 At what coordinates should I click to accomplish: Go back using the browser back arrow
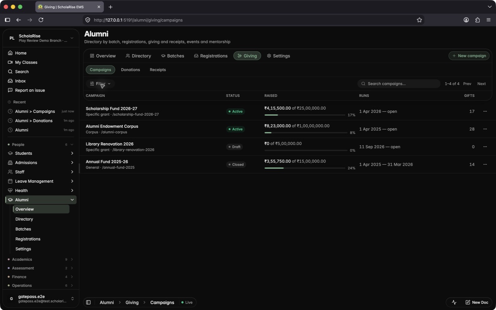pos(19,20)
